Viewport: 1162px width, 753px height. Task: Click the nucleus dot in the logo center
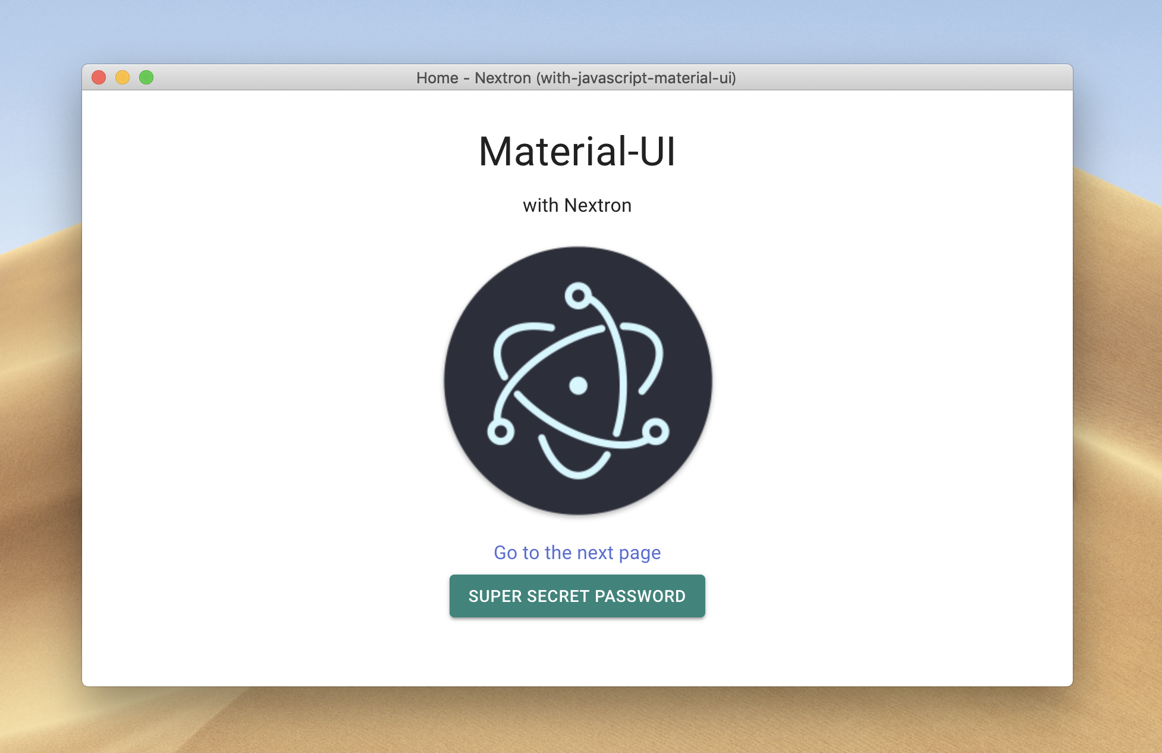(578, 385)
